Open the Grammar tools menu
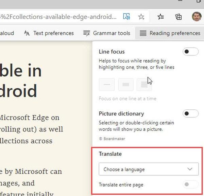Screen dimensions: 204x196 pos(107,33)
